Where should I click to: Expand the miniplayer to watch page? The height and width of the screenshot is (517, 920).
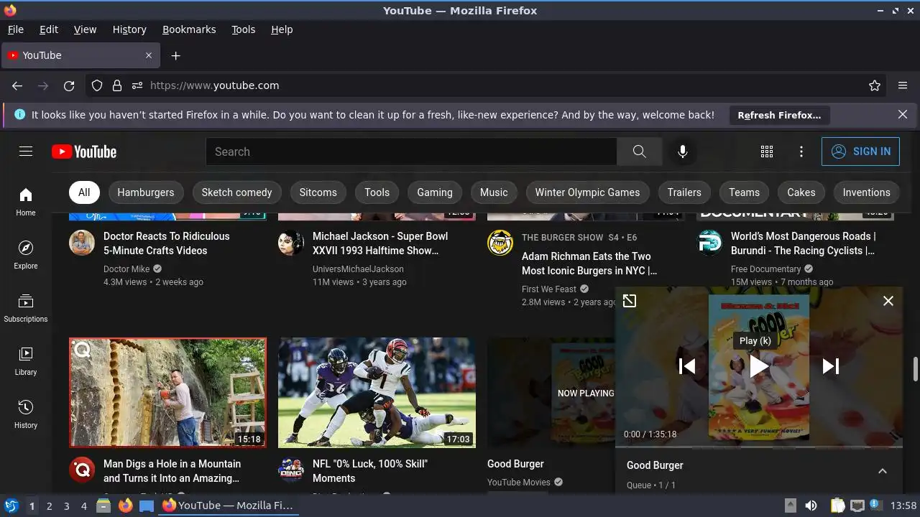(630, 301)
